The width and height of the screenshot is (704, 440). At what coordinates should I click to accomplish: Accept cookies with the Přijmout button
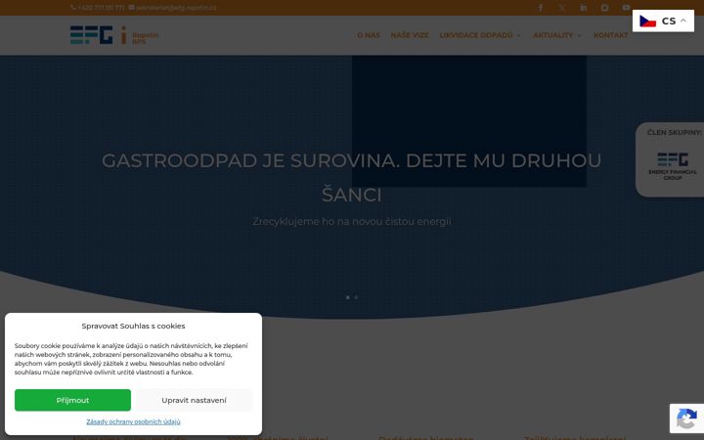72,400
